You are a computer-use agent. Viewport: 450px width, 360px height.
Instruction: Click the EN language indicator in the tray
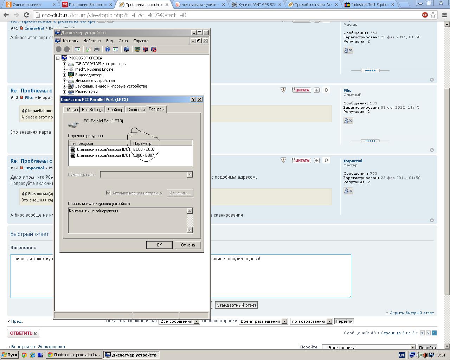[x=401, y=355]
